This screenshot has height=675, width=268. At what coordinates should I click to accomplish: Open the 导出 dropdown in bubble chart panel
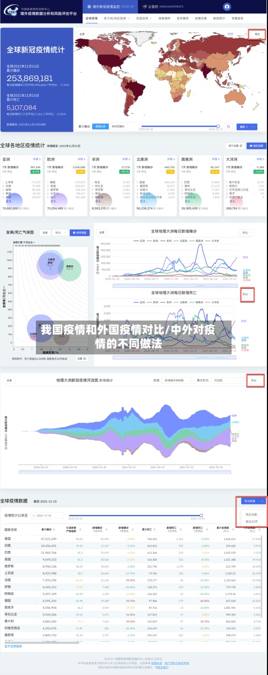[59, 233]
